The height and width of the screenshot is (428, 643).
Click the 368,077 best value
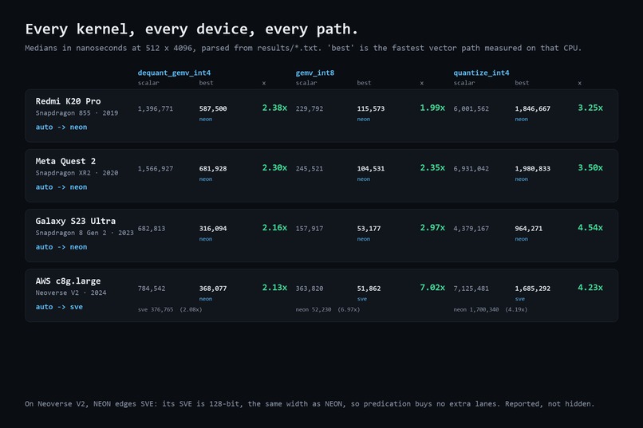[x=213, y=289]
